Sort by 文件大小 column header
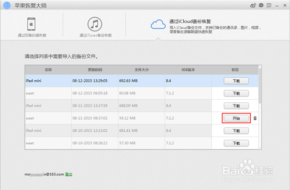 141,70
